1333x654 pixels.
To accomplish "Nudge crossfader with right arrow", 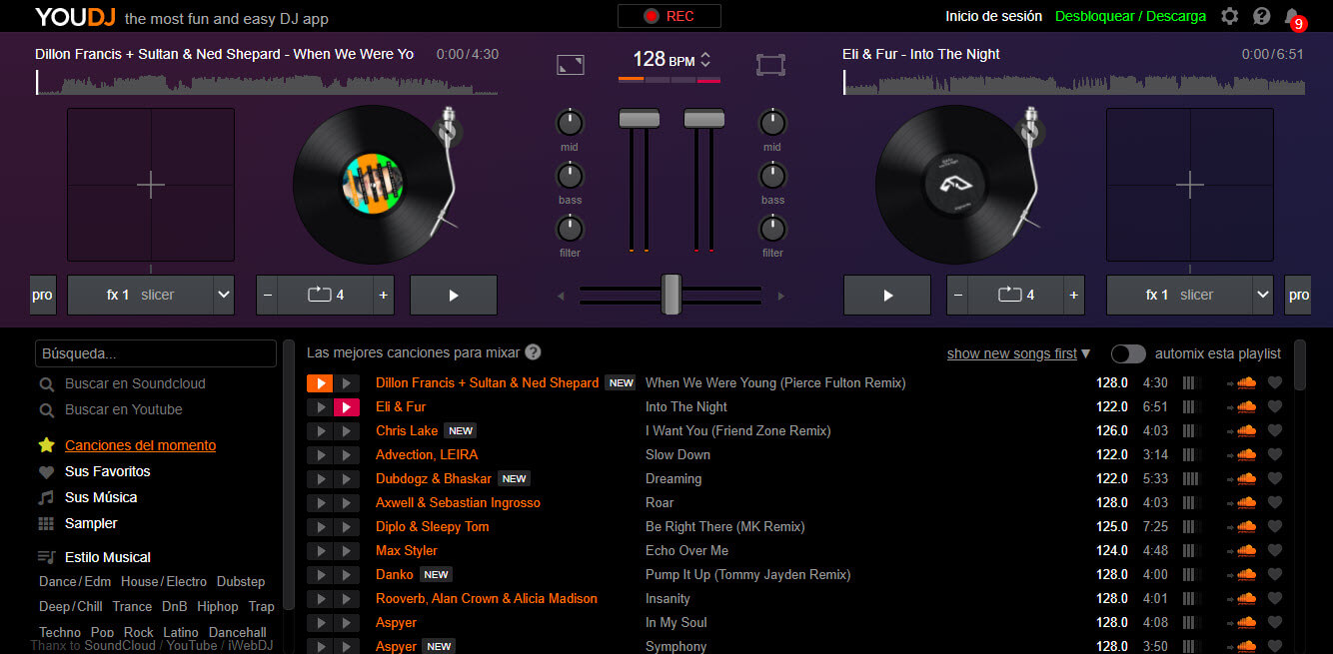I will (781, 296).
